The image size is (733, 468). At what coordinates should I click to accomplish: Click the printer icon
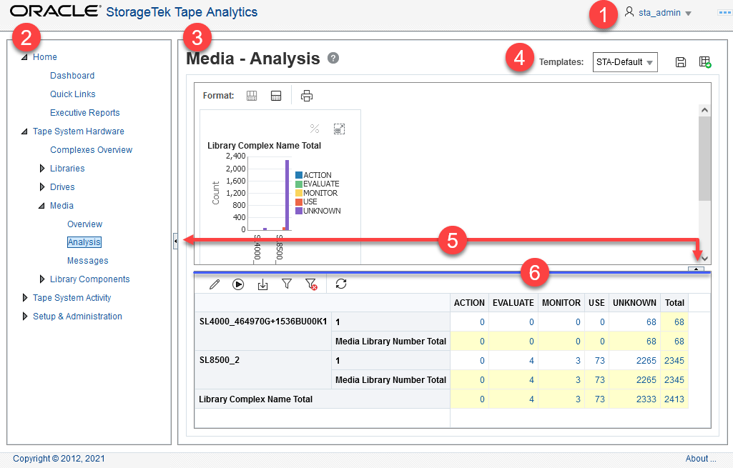pos(307,96)
